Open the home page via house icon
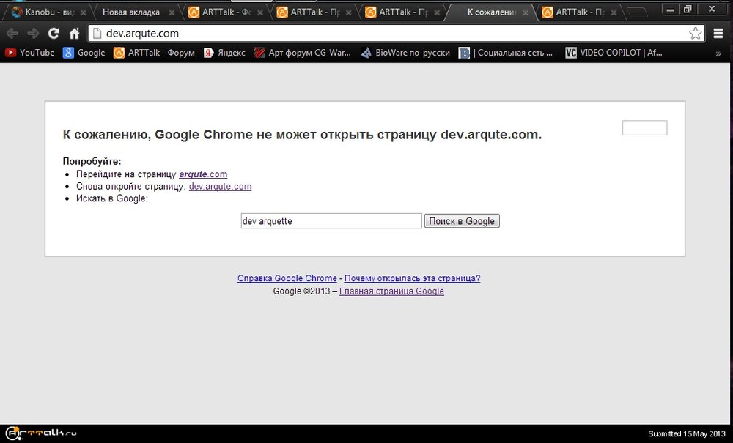733x443 pixels. [74, 33]
